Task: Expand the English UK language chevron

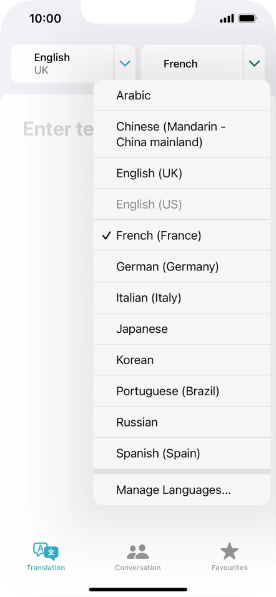Action: (x=125, y=64)
